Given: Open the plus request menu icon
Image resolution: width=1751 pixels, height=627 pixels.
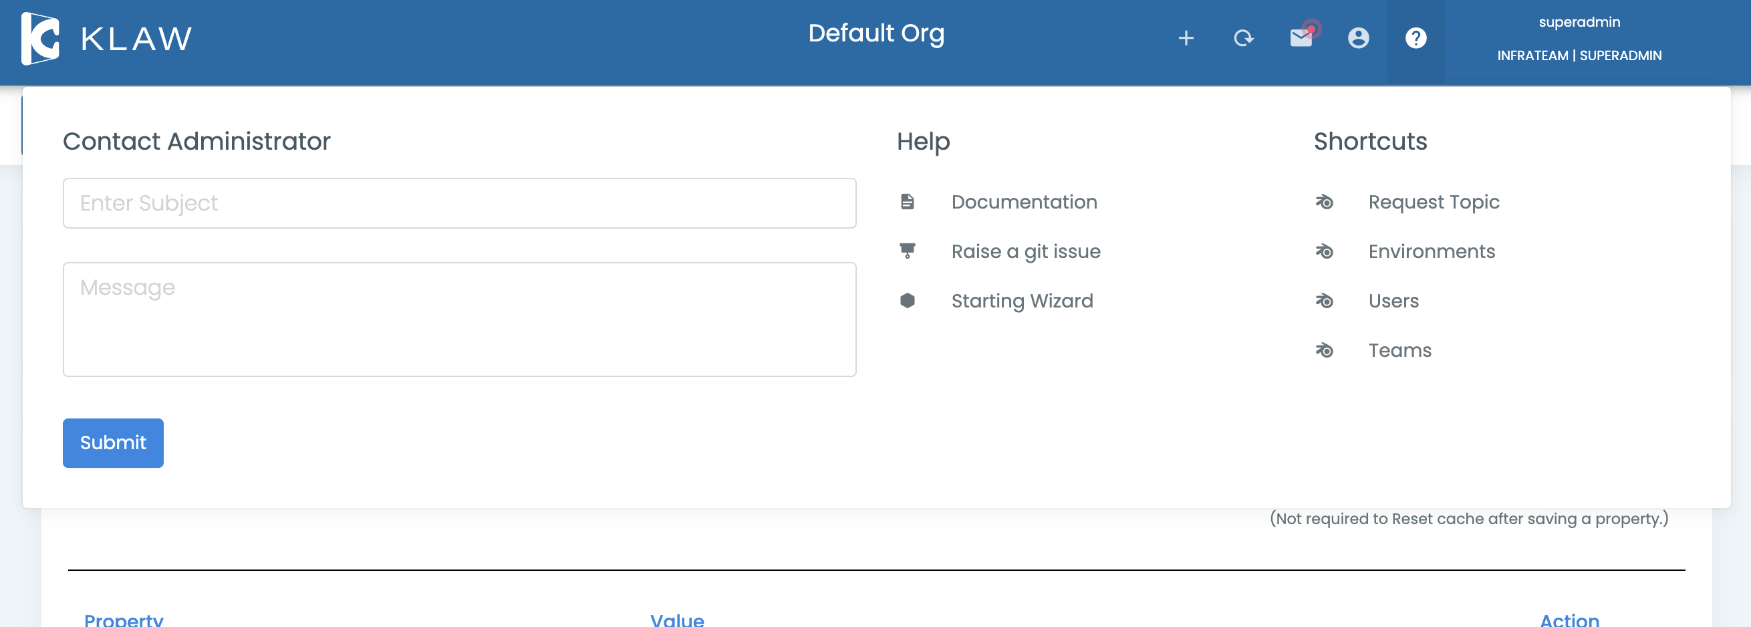Looking at the screenshot, I should coord(1186,38).
